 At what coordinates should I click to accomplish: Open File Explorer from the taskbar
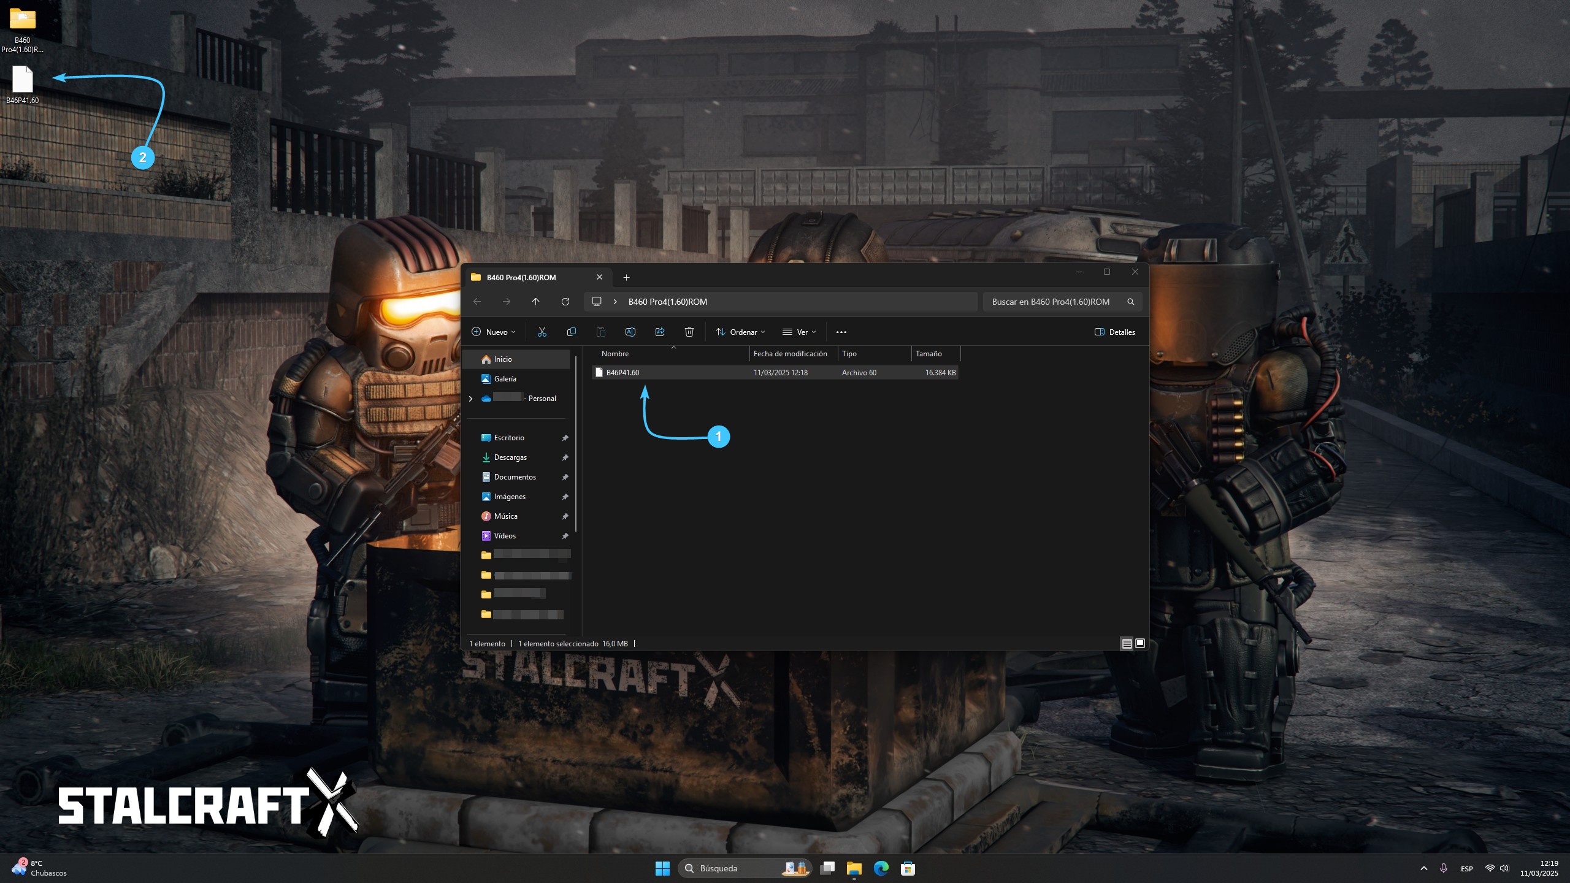pos(854,868)
